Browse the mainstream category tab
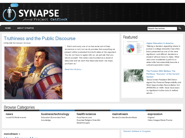This screenshot has width=185, height=138. pyautogui.click(x=120, y=114)
